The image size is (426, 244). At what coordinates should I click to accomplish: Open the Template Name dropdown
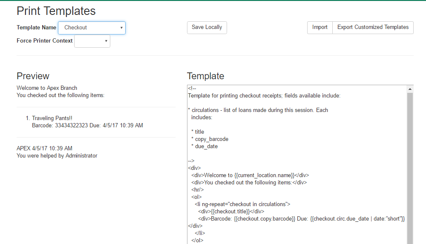pyautogui.click(x=92, y=28)
